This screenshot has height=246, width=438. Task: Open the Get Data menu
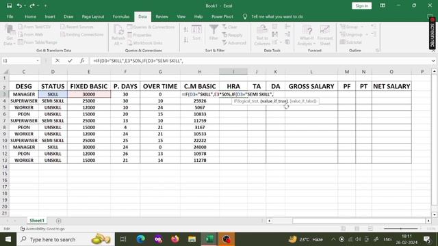click(x=9, y=35)
